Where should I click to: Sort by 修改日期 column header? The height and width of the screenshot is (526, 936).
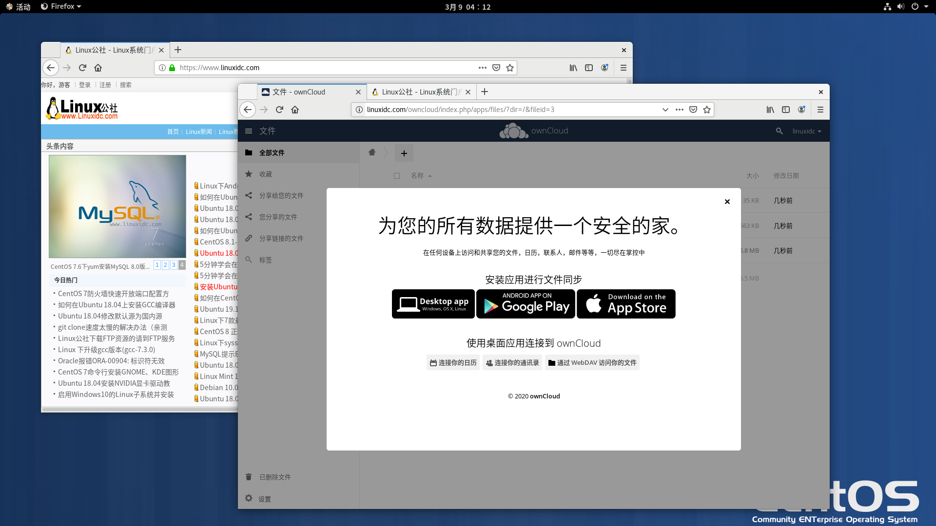pos(786,176)
